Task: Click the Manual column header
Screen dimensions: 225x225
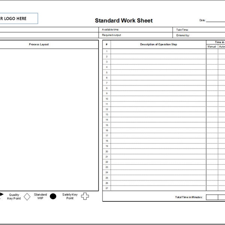Action: (x=212, y=46)
